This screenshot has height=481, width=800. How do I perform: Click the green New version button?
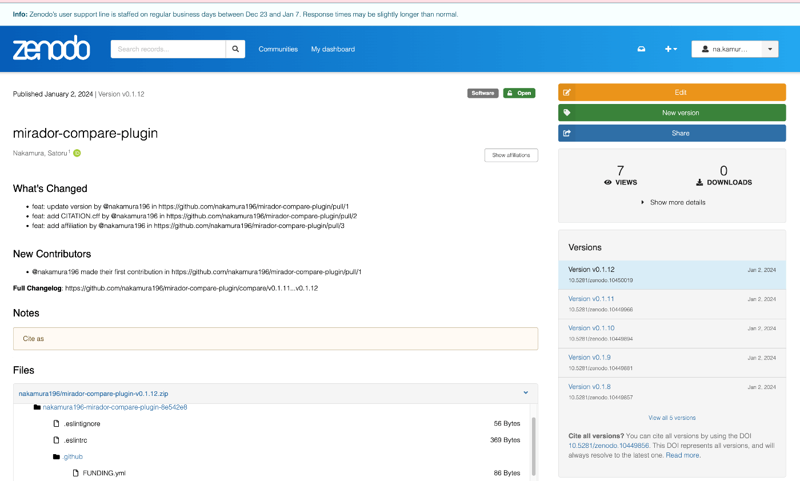point(672,113)
